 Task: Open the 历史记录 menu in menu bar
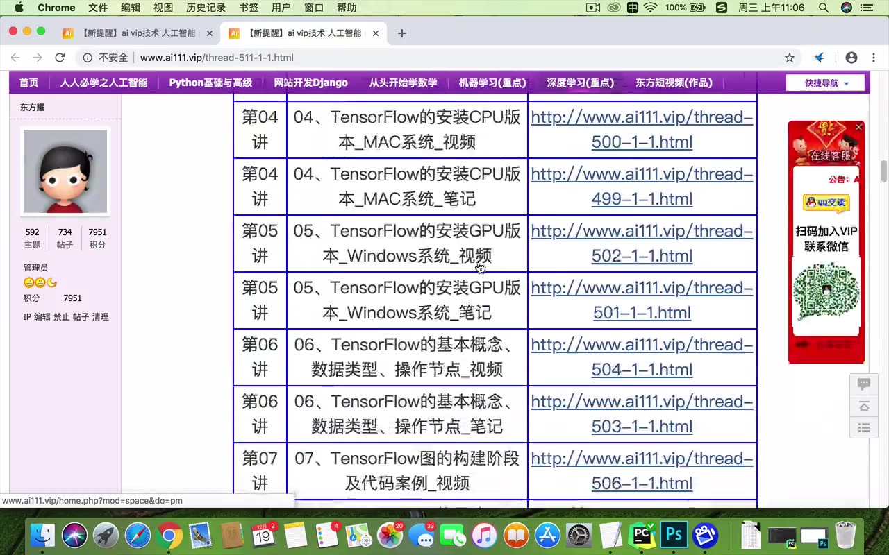click(206, 8)
